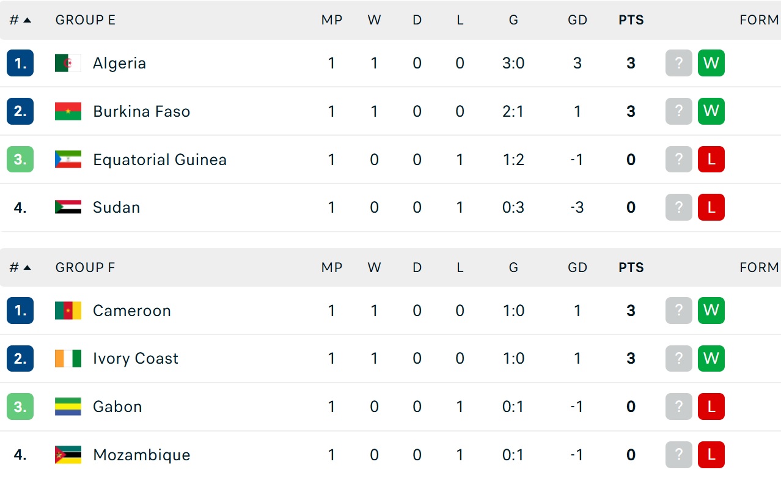Open Cameroon's upcoming match question badge
This screenshot has width=781, height=478.
coord(678,311)
